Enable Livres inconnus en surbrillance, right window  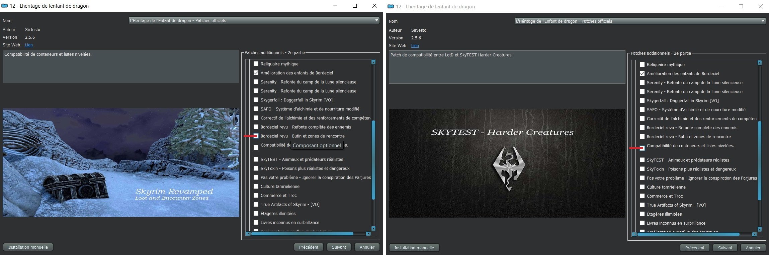[642, 223]
